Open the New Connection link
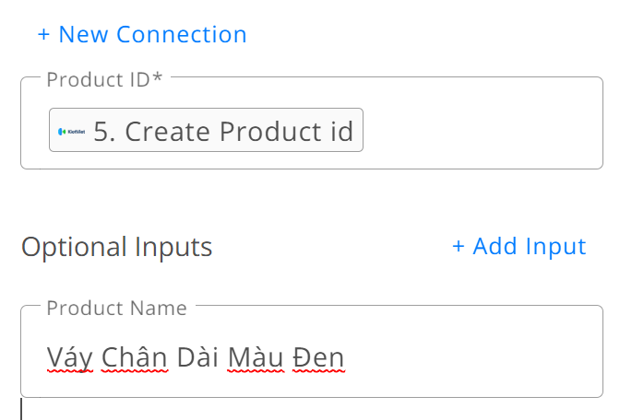The image size is (620, 420). tap(142, 34)
